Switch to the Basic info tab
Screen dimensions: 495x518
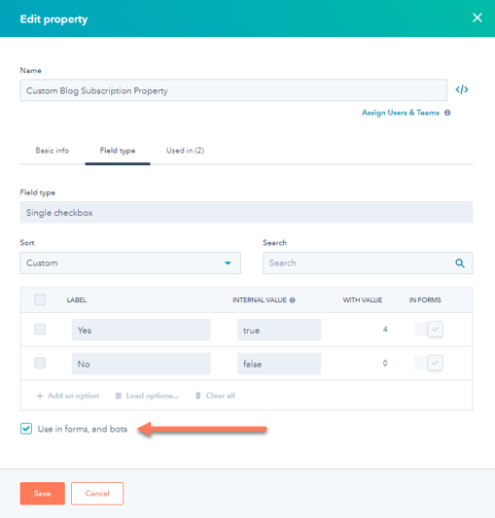pos(53,151)
